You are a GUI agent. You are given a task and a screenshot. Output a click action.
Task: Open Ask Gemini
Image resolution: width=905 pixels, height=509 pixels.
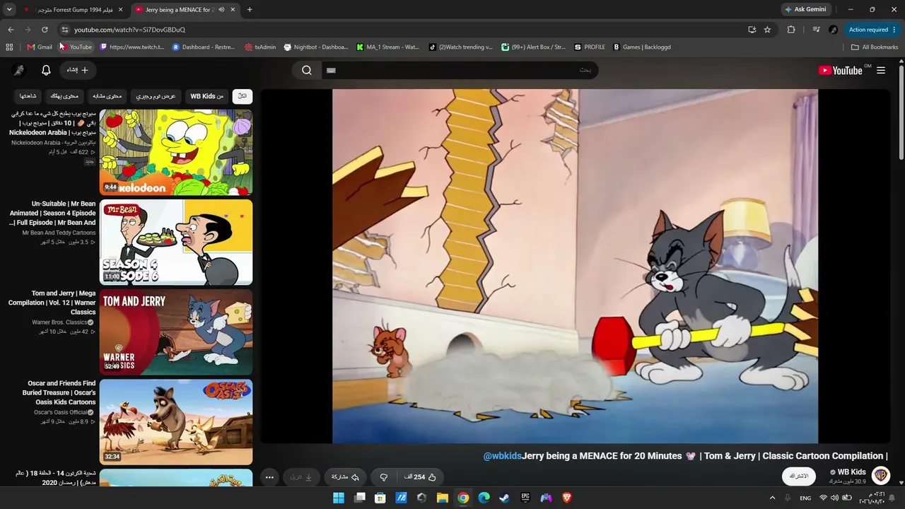click(x=806, y=10)
